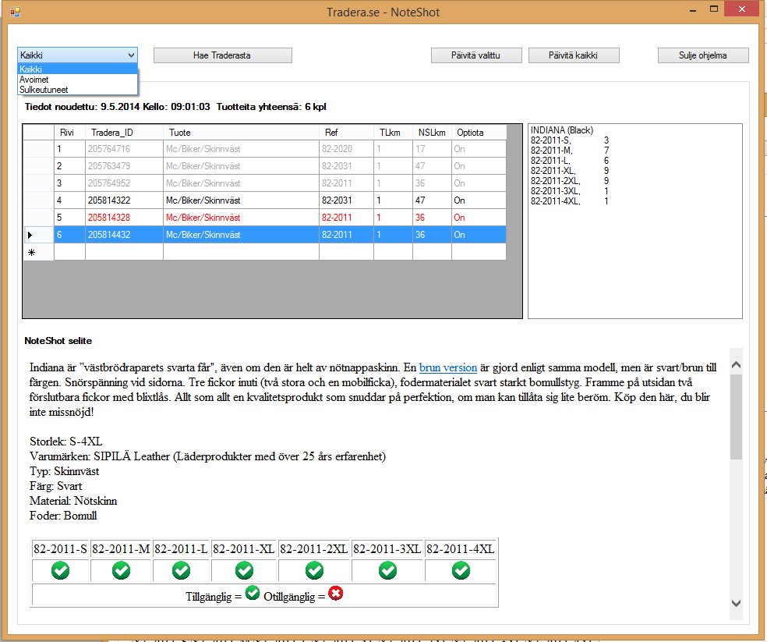
Task: Click the NSLkm column header
Action: click(432, 132)
